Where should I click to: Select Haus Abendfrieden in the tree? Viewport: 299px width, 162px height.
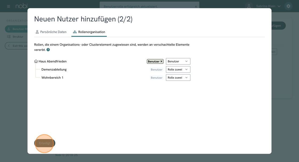click(x=52, y=61)
